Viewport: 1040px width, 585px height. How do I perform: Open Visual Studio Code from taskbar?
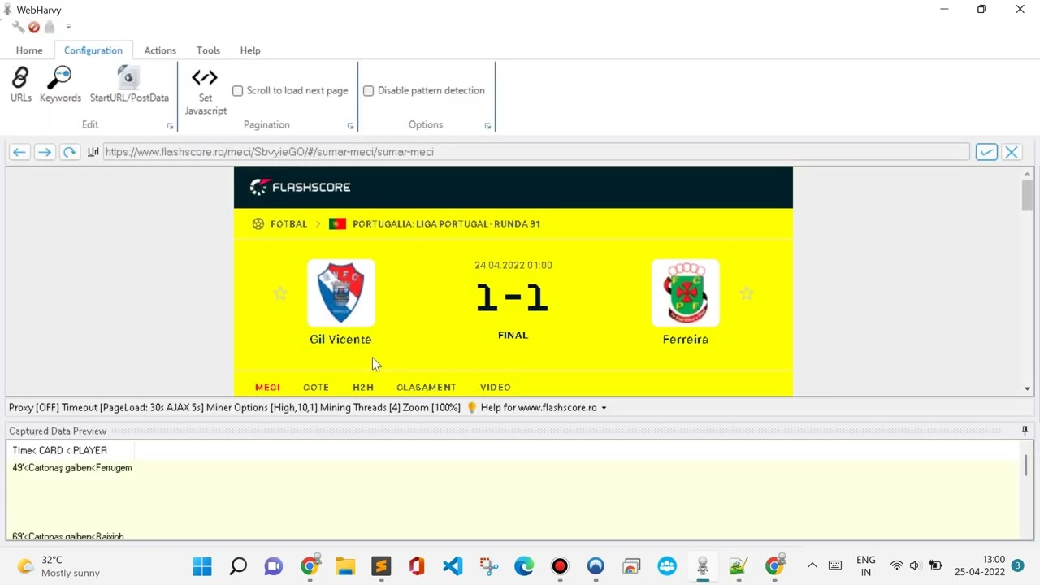(453, 566)
